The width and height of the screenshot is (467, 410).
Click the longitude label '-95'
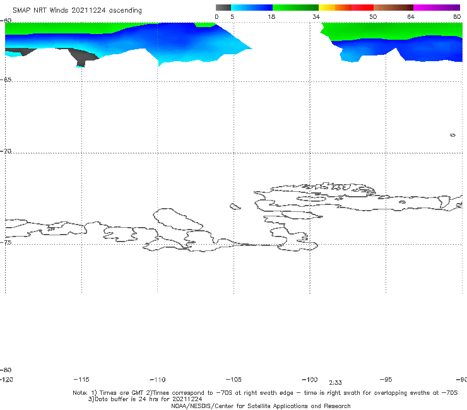[x=386, y=380]
